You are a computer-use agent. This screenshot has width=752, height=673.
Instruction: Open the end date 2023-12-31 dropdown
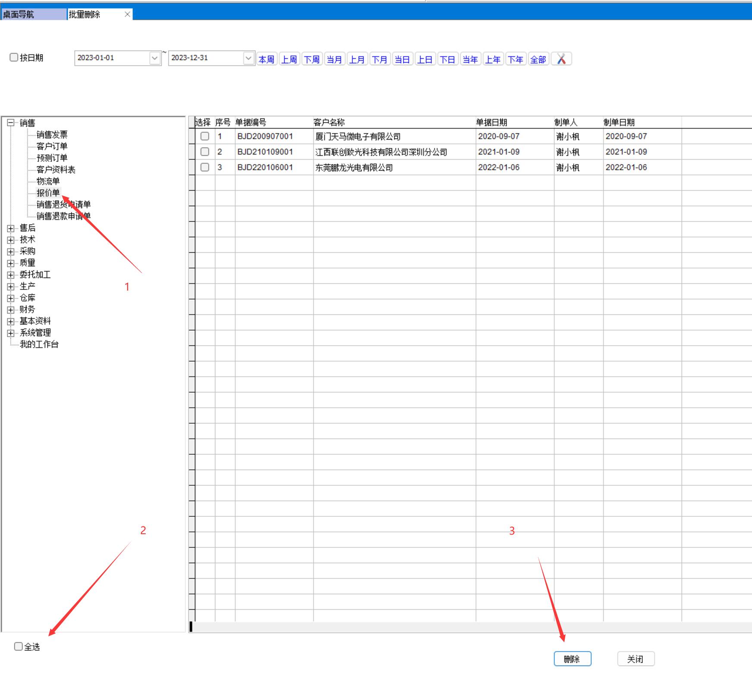pyautogui.click(x=249, y=58)
